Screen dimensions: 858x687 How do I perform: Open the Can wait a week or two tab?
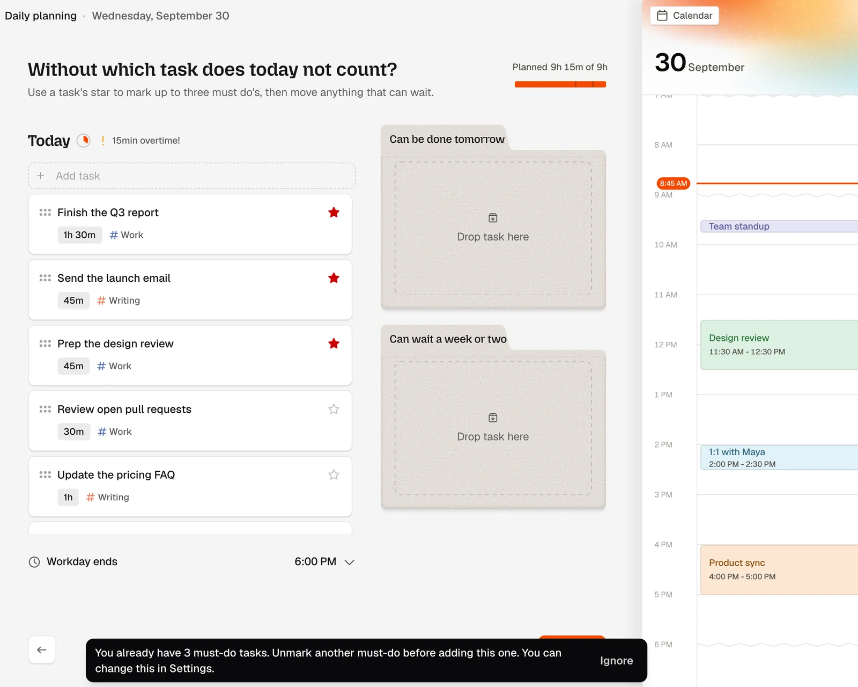[x=448, y=339]
